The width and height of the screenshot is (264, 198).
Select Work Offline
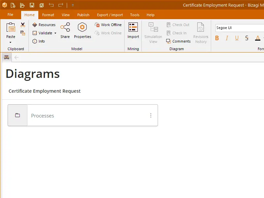click(108, 25)
